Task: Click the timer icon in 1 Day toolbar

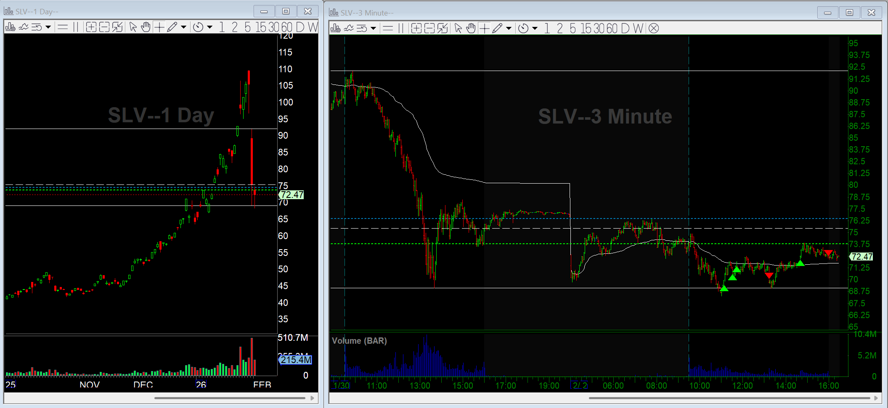Action: [x=198, y=27]
